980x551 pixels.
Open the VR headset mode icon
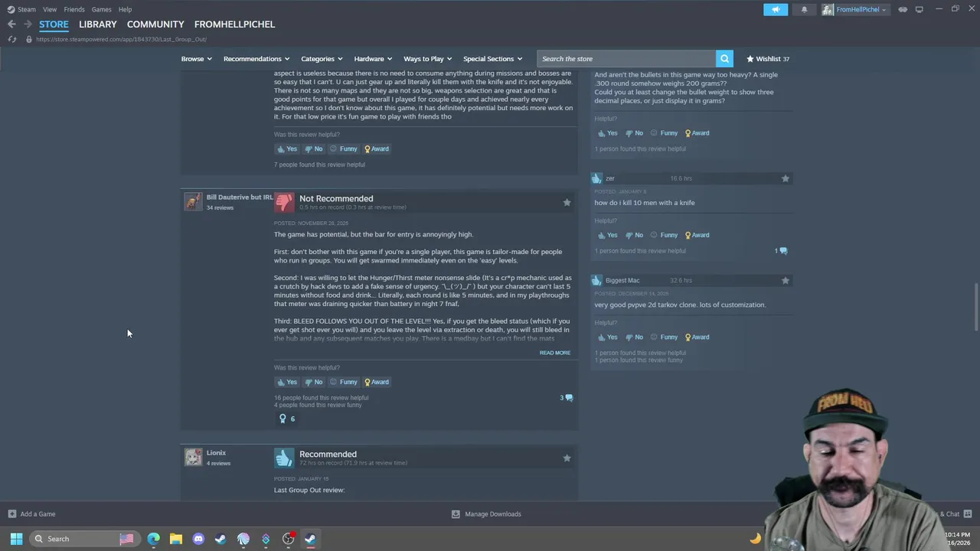(903, 9)
